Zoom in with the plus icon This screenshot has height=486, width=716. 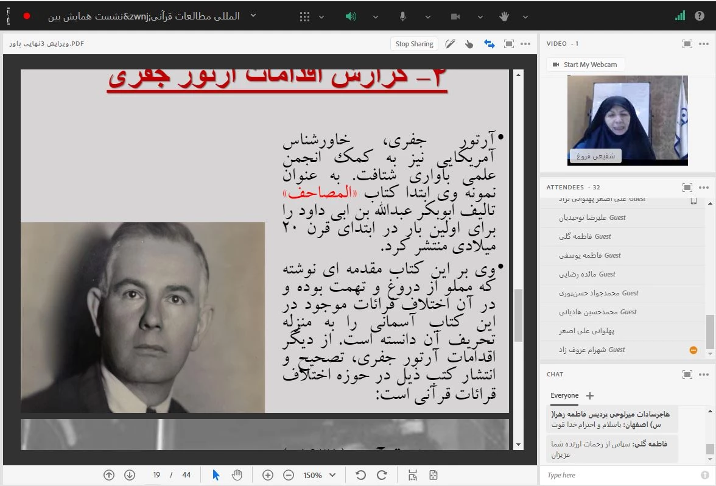click(267, 475)
